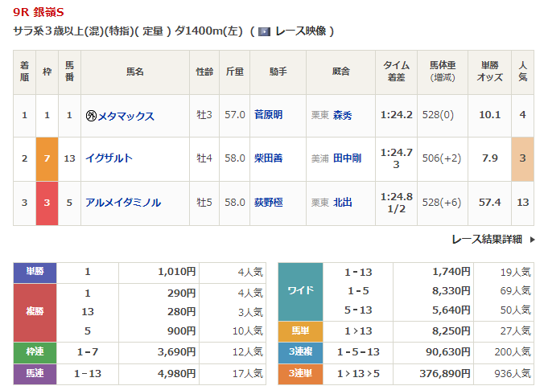Screen dimensions: 544x390
Task: Open horse イグザルト profile
Action: 109,158
